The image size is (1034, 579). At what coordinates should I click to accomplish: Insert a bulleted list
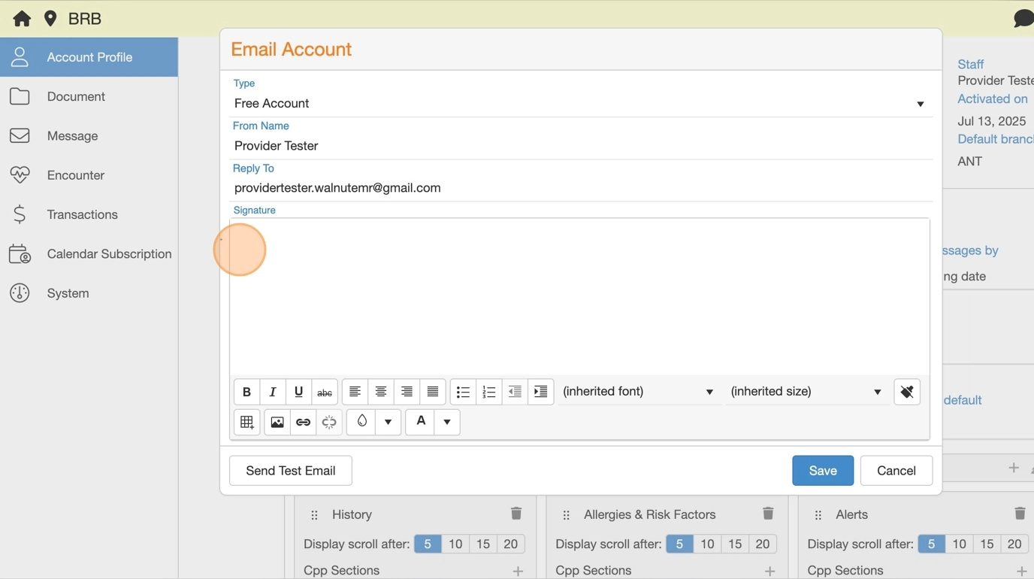click(463, 392)
